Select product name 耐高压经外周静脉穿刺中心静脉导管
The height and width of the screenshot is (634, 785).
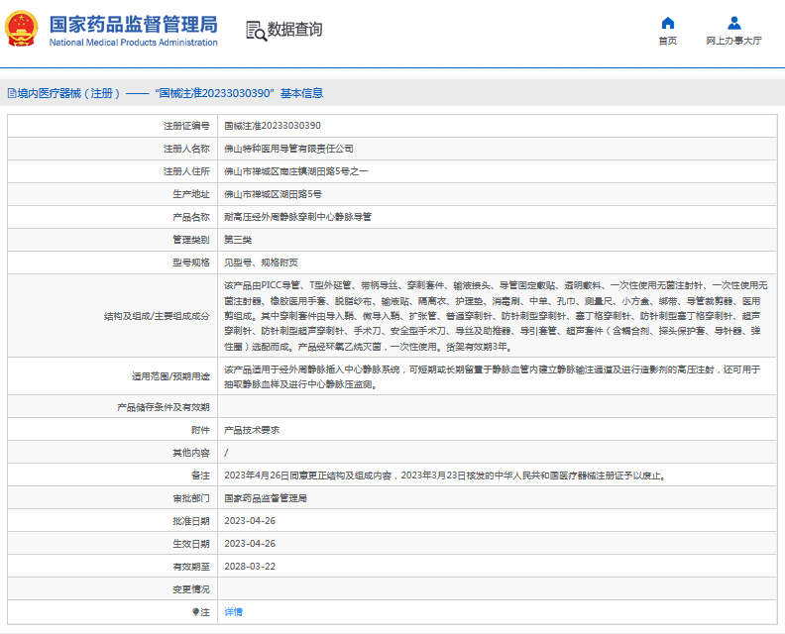pyautogui.click(x=298, y=217)
